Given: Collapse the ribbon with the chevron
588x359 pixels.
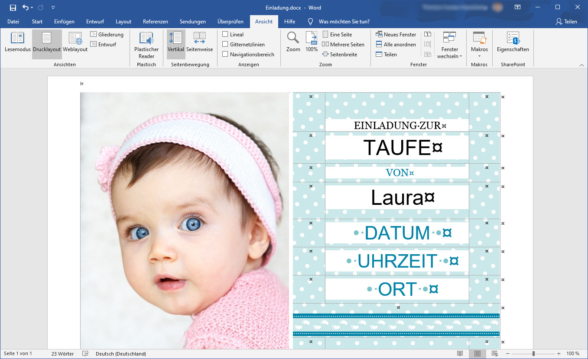Looking at the screenshot, I should (x=582, y=65).
